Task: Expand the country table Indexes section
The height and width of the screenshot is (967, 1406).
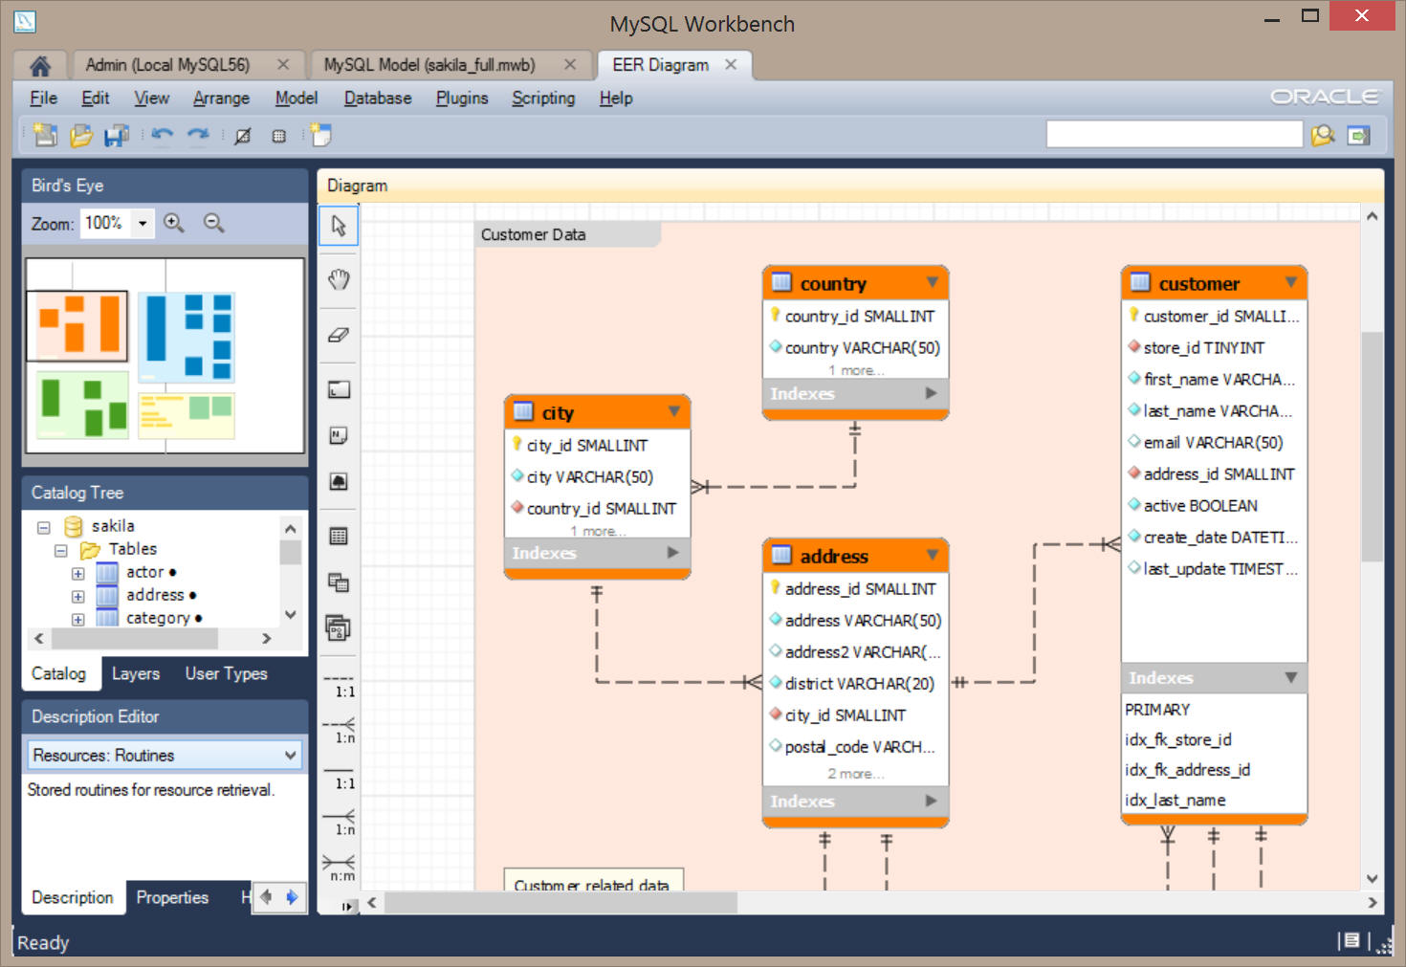Action: pos(932,393)
